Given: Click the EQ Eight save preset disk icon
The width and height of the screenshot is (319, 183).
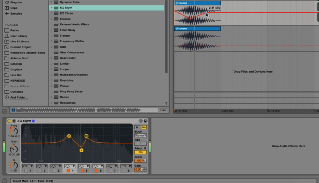Looking at the screenshot, I should coord(145,121).
